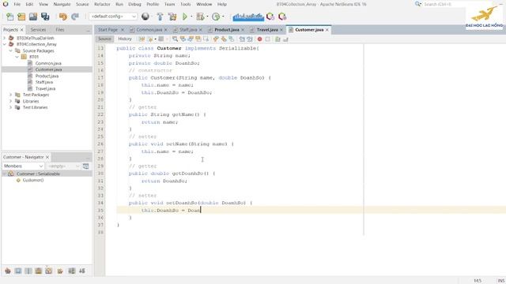Open Common.java in the project tree
This screenshot has width=506, height=284.
click(48, 63)
